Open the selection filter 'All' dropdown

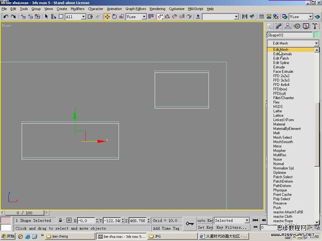[83, 16]
